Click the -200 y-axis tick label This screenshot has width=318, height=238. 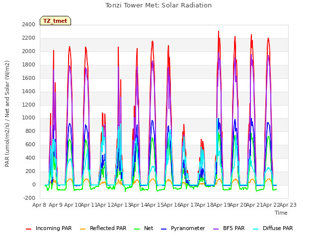[29, 198]
